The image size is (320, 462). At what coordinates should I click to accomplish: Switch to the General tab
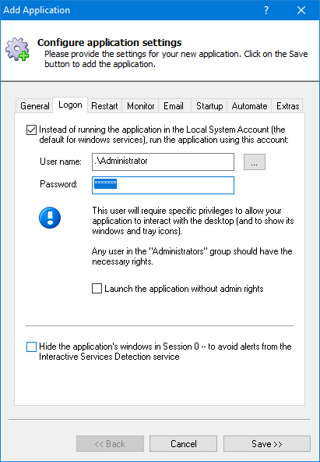(35, 106)
